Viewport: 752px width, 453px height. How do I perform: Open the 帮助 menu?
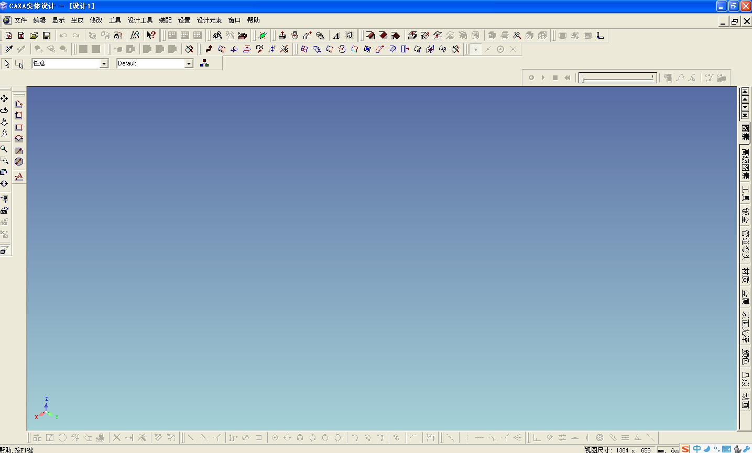pyautogui.click(x=253, y=20)
